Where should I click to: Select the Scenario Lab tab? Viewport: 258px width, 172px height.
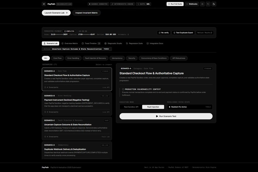coord(51,44)
